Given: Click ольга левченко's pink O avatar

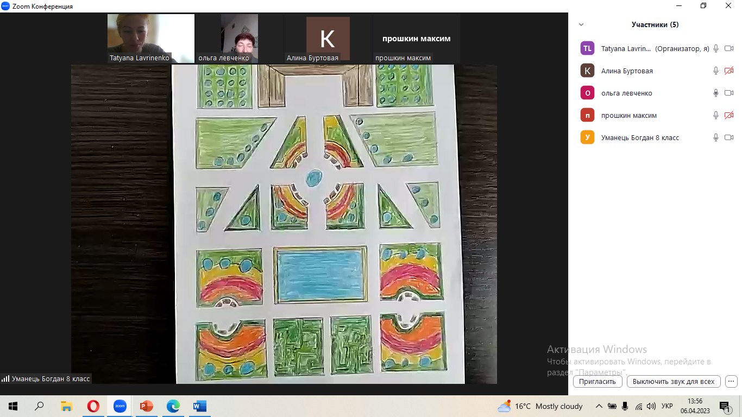Looking at the screenshot, I should pos(587,93).
